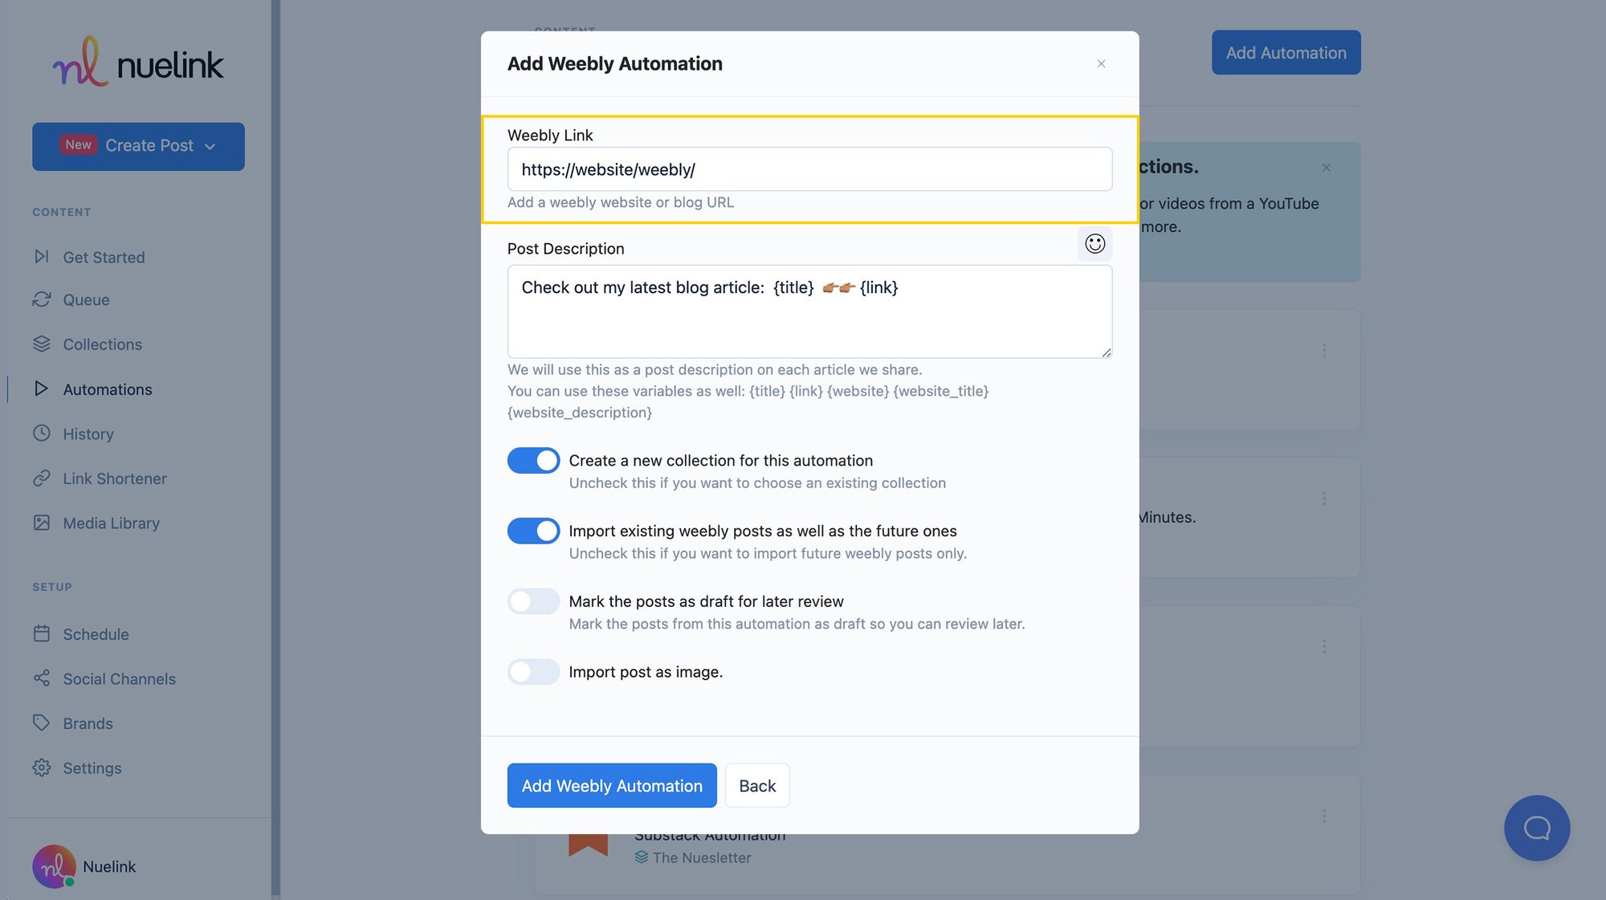
Task: Click the Post Description resize handle
Action: (x=1107, y=352)
